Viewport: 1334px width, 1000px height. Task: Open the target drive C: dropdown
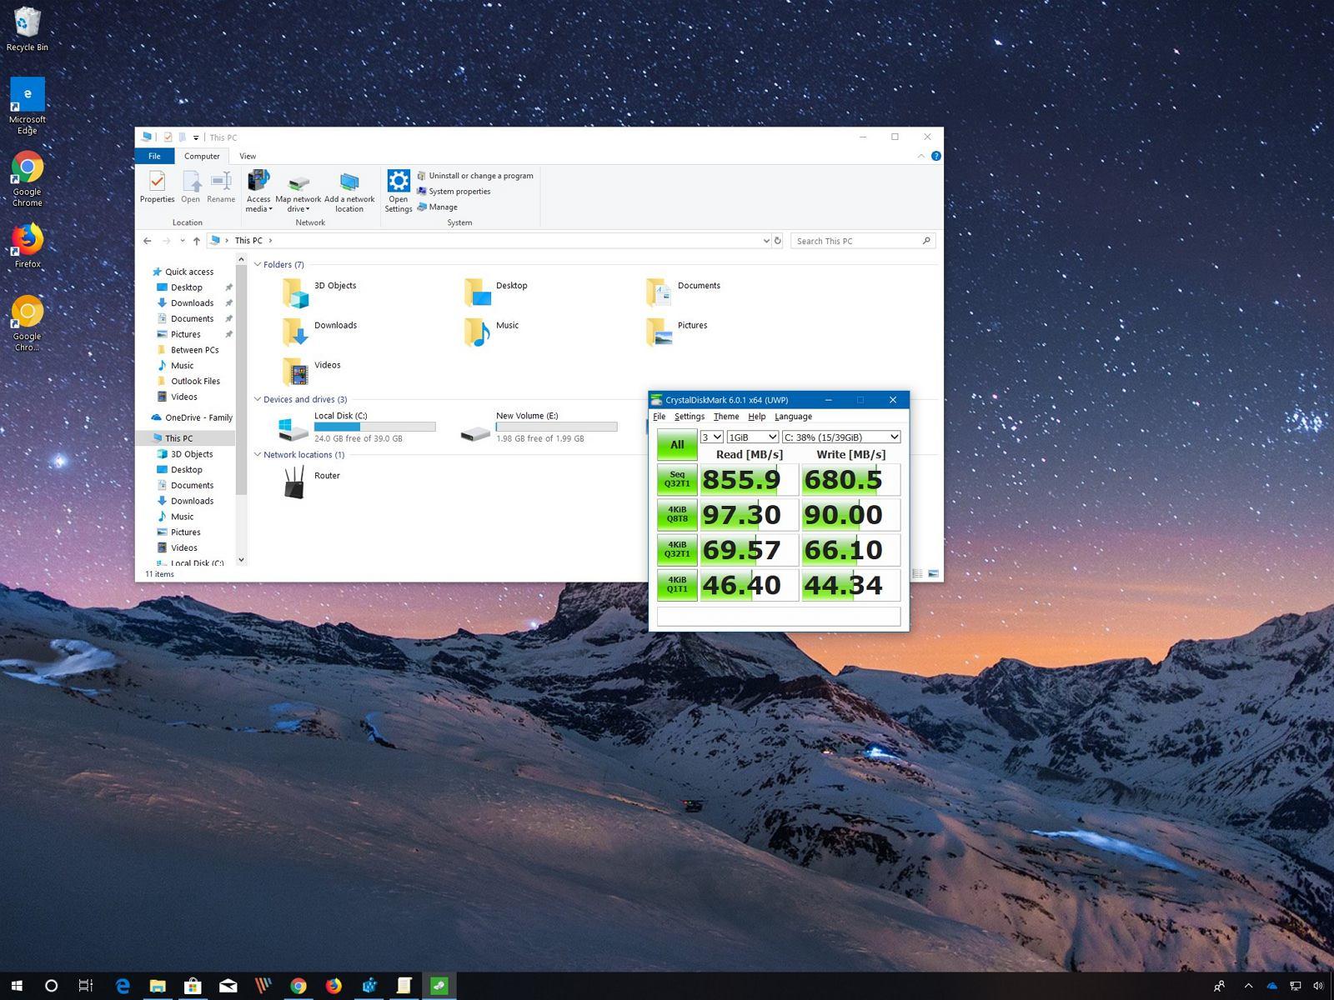tap(838, 437)
